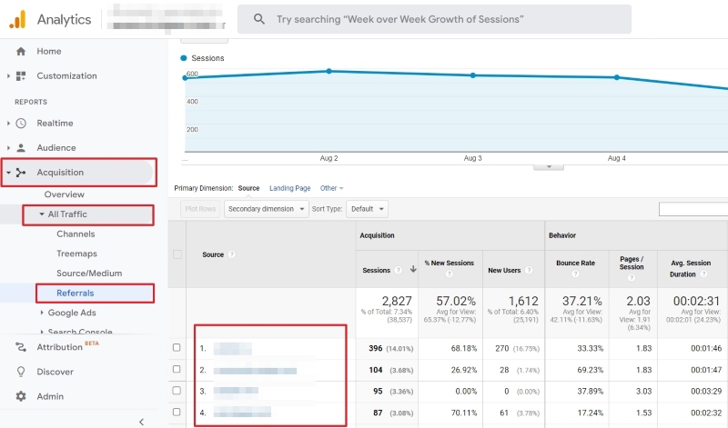Viewport: 728px width, 428px height.
Task: Click help icon under Bounce Rate
Action: click(575, 274)
